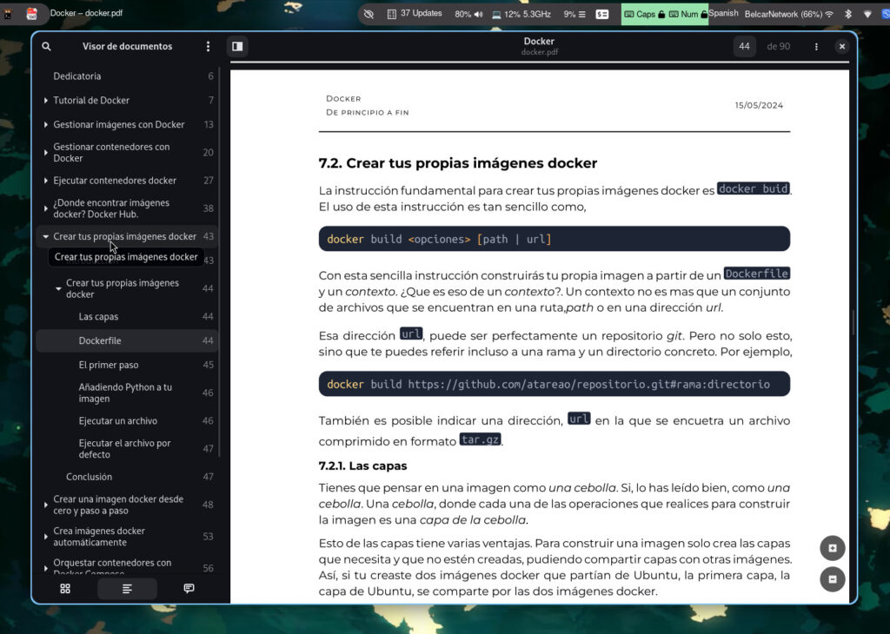Click the 7.2.1. Las capas heading
Screen dimensions: 890x634
[x=362, y=466]
